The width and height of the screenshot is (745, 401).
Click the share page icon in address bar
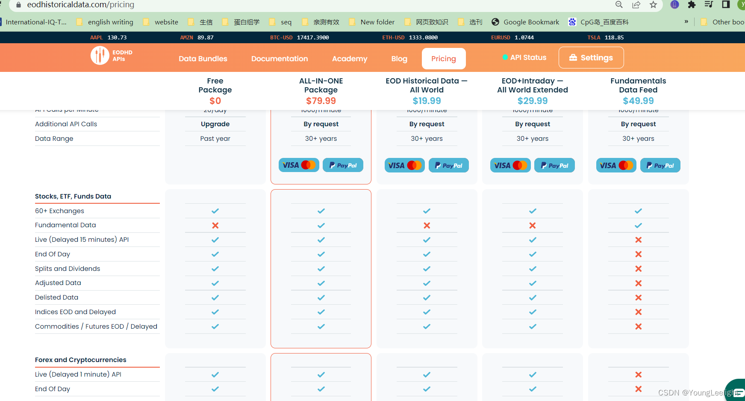coord(636,5)
